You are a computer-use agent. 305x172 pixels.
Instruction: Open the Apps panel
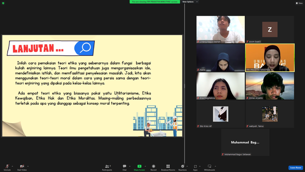coord(195,167)
